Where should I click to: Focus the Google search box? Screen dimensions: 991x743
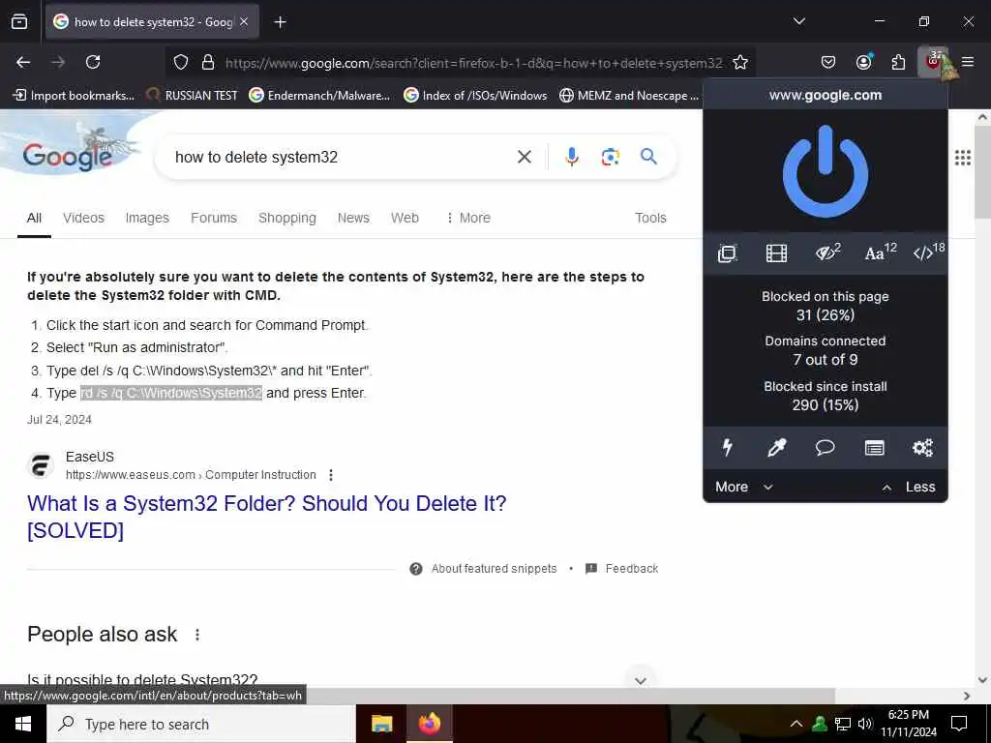pyautogui.click(x=342, y=157)
